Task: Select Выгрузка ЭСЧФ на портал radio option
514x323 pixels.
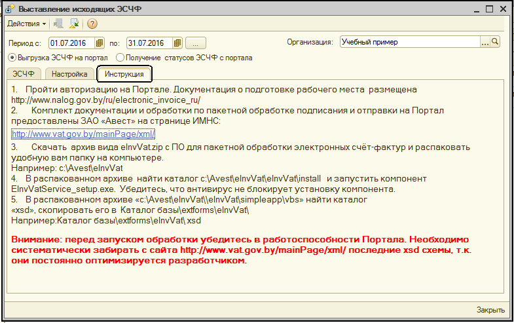Action: tap(12, 58)
